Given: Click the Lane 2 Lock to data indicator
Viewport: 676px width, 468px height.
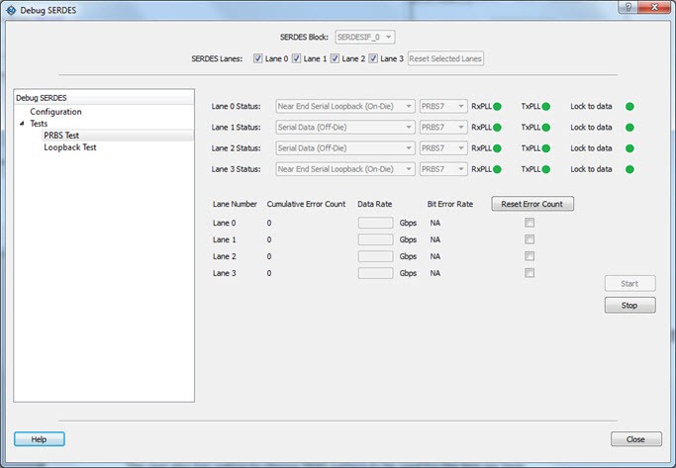Looking at the screenshot, I should coord(628,148).
